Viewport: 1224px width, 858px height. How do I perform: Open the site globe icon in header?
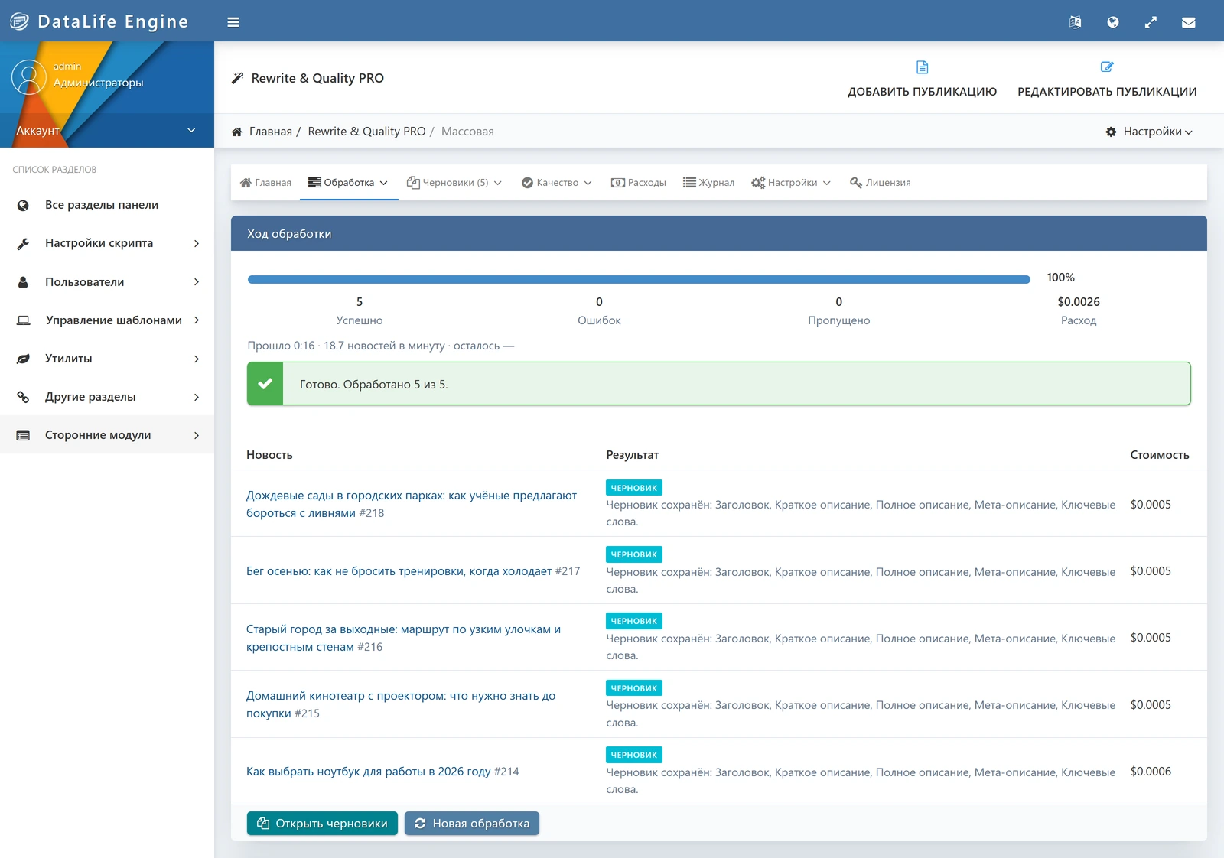(x=1113, y=22)
